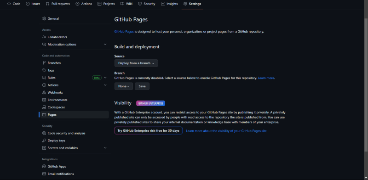The width and height of the screenshot is (368, 180).
Task: Click the Pull requests tab icon
Action: pos(48,4)
